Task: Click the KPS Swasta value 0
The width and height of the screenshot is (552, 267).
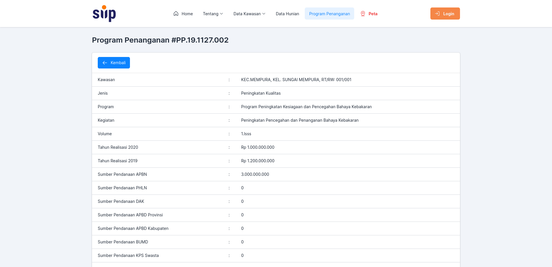Action: pyautogui.click(x=242, y=255)
